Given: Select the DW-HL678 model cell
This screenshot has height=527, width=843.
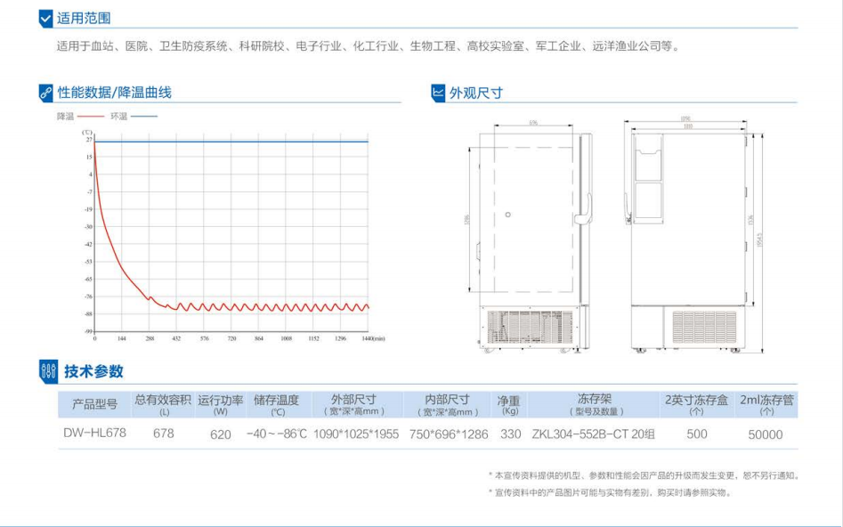Looking at the screenshot, I should point(94,434).
